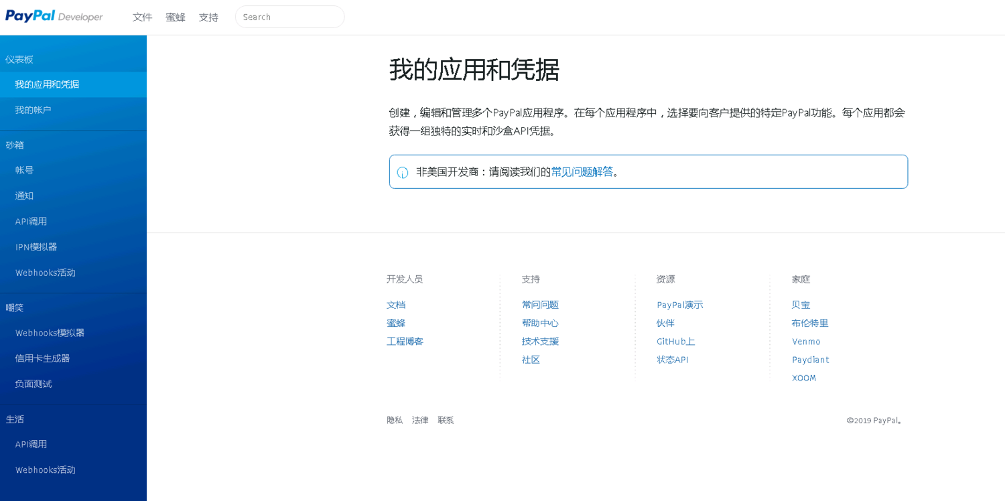Open the 常问问题 footer link
Viewport: 1005px width, 501px height.
pos(540,305)
